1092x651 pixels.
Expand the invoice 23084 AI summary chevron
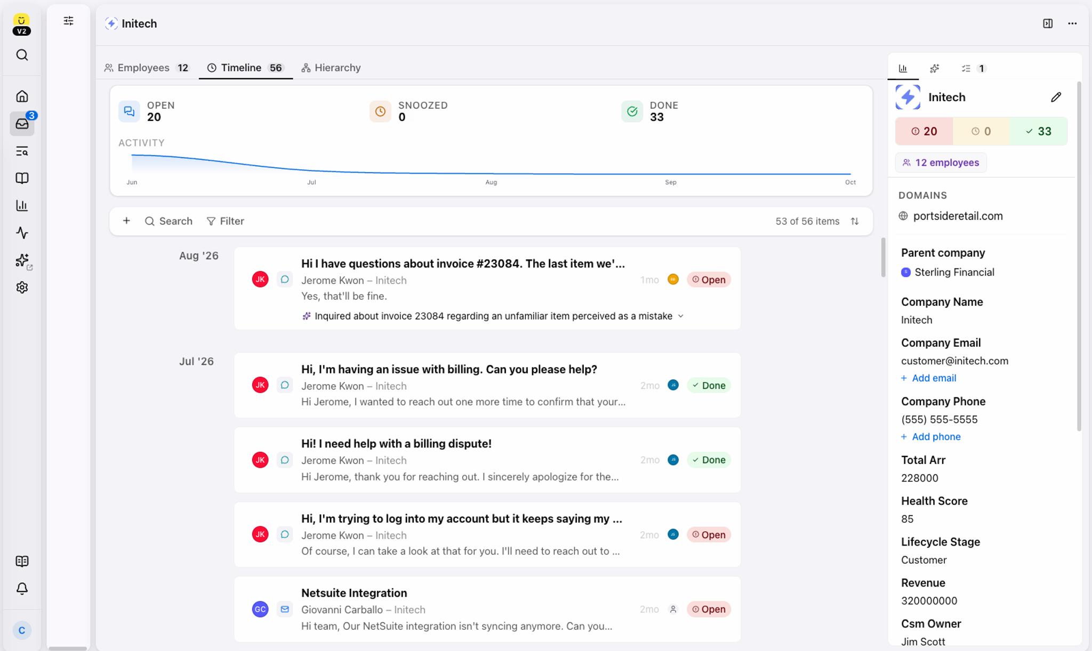click(681, 316)
